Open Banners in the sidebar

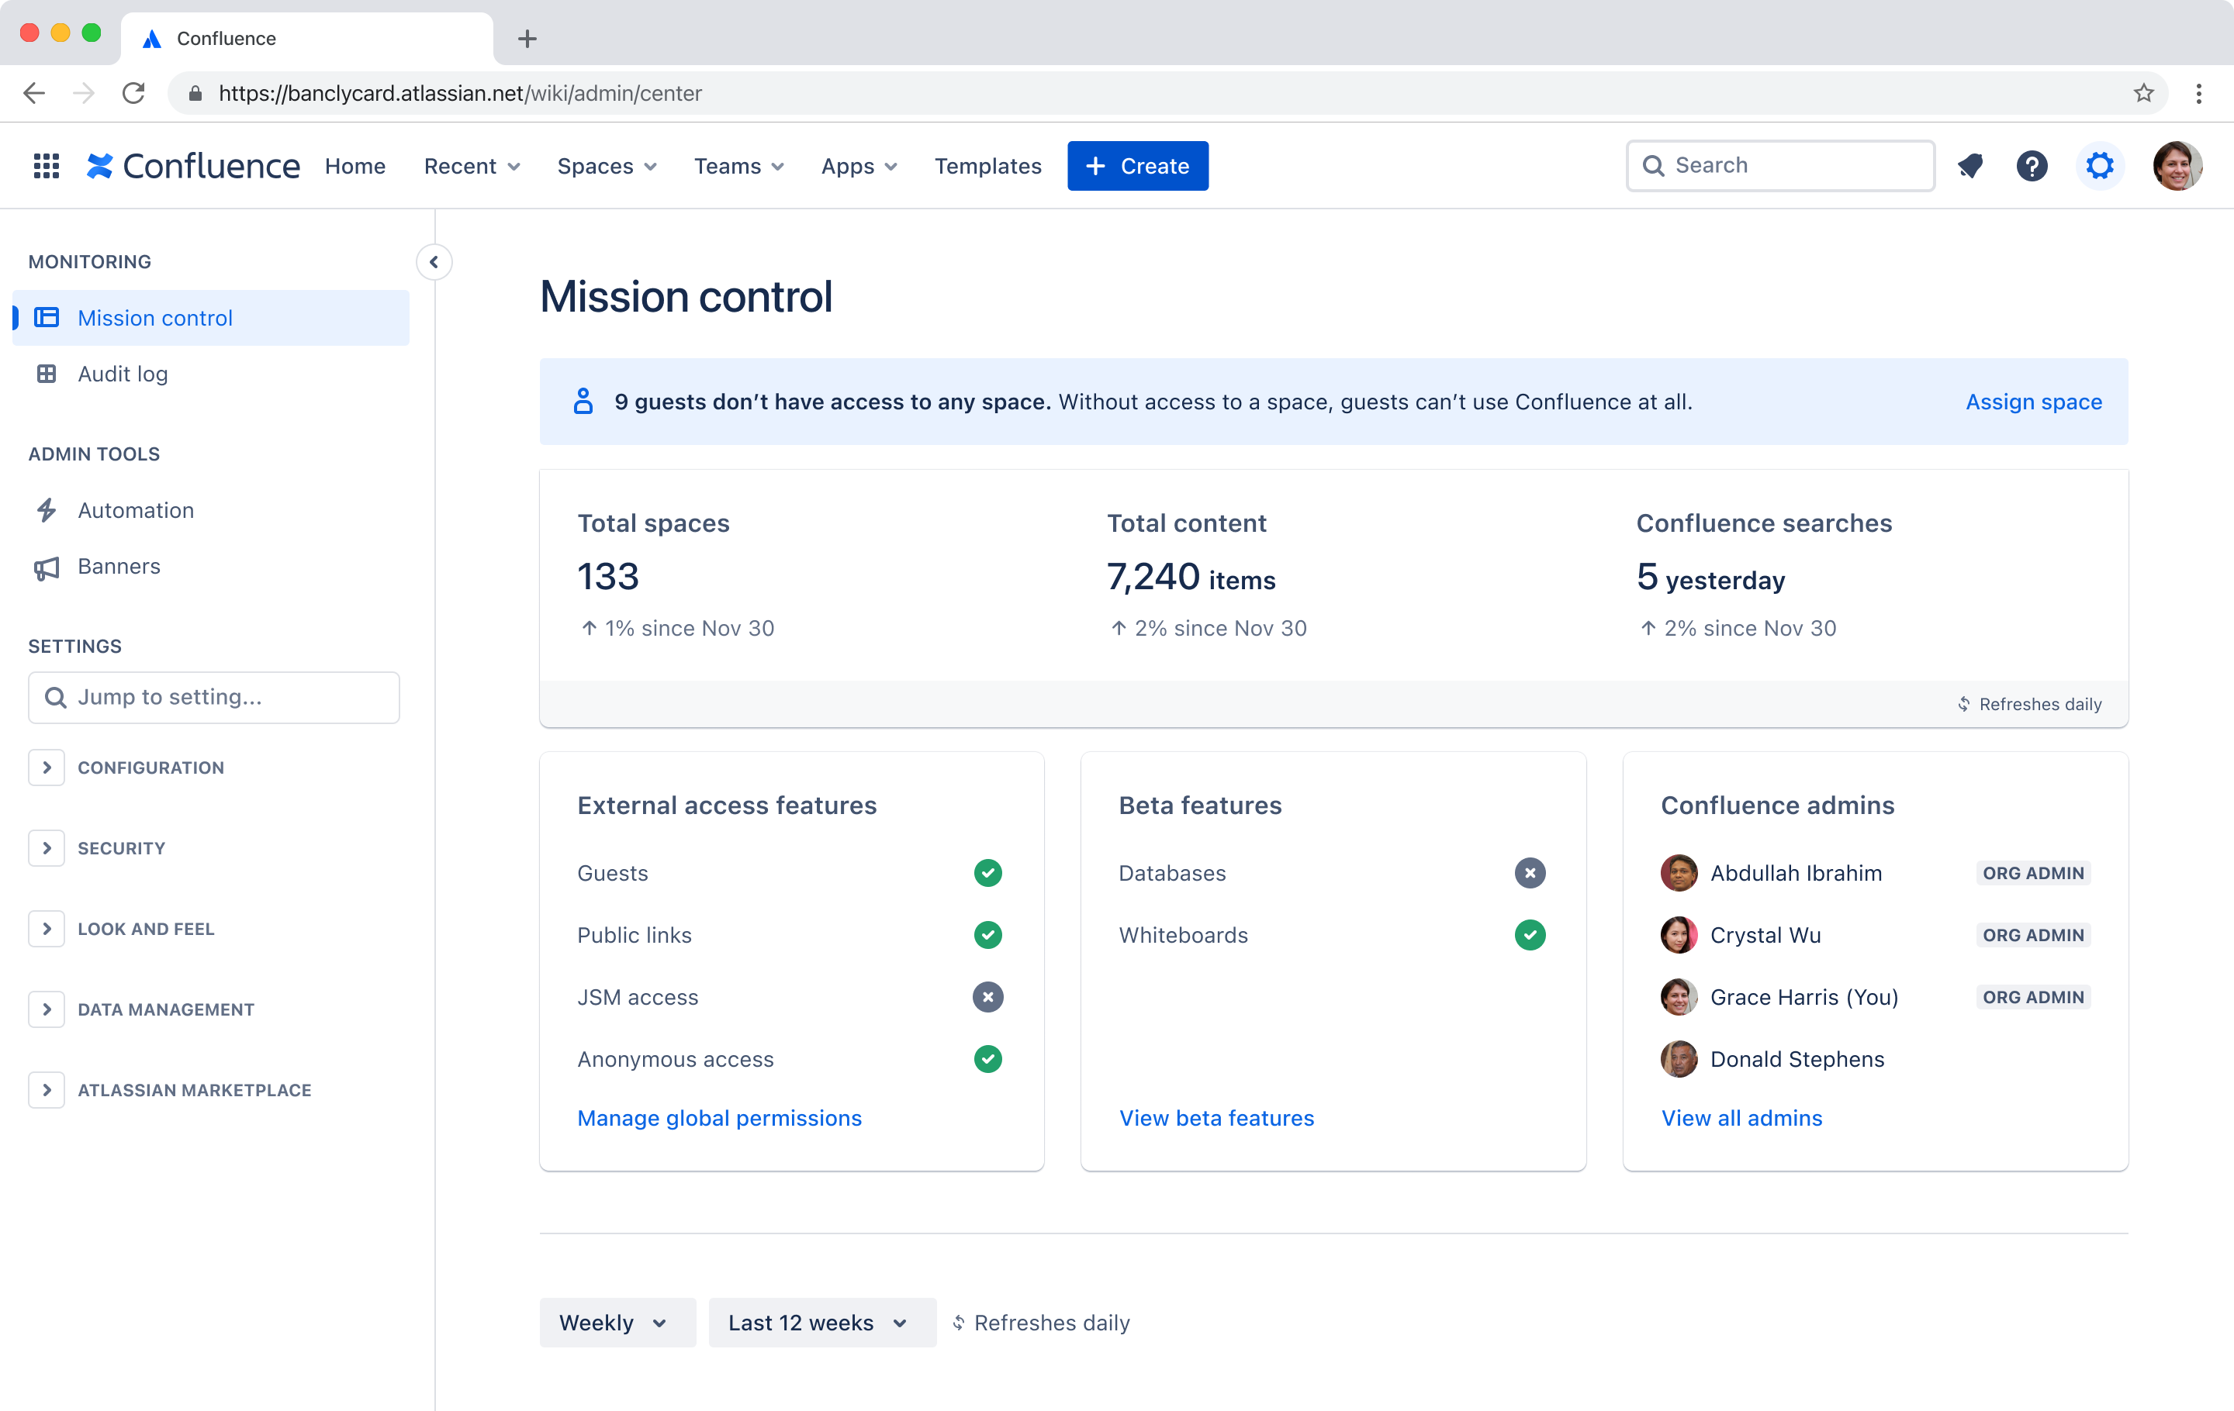click(210, 567)
